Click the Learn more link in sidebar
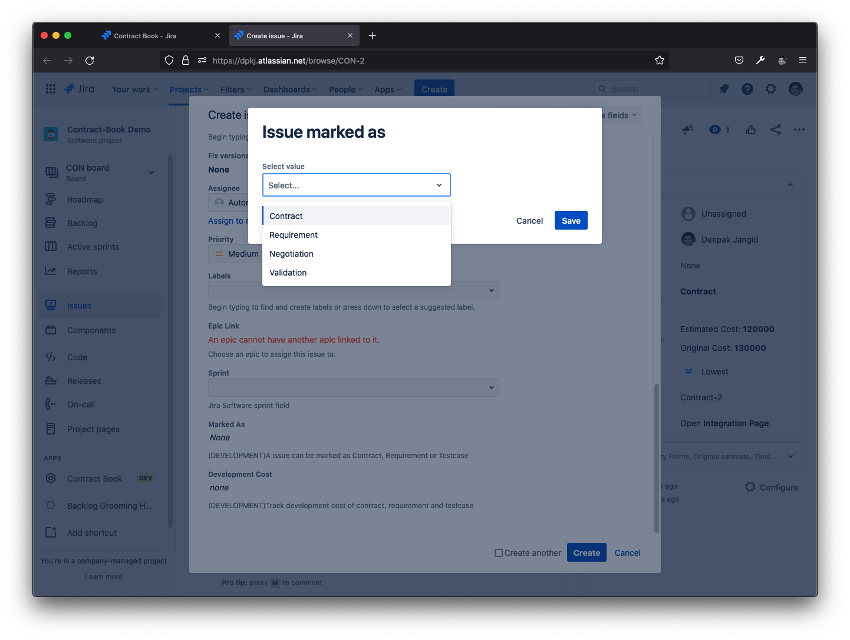Viewport: 850px width, 640px height. 104,577
